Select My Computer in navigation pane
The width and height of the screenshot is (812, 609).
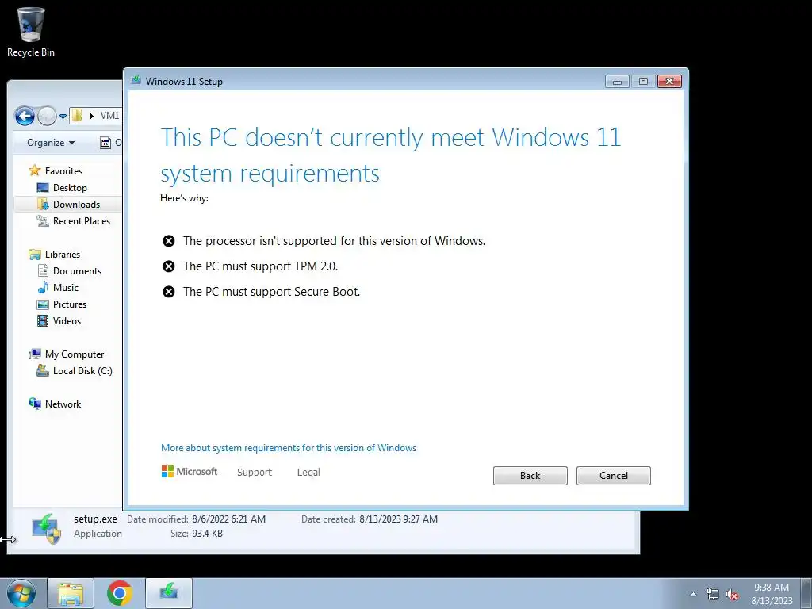click(74, 354)
